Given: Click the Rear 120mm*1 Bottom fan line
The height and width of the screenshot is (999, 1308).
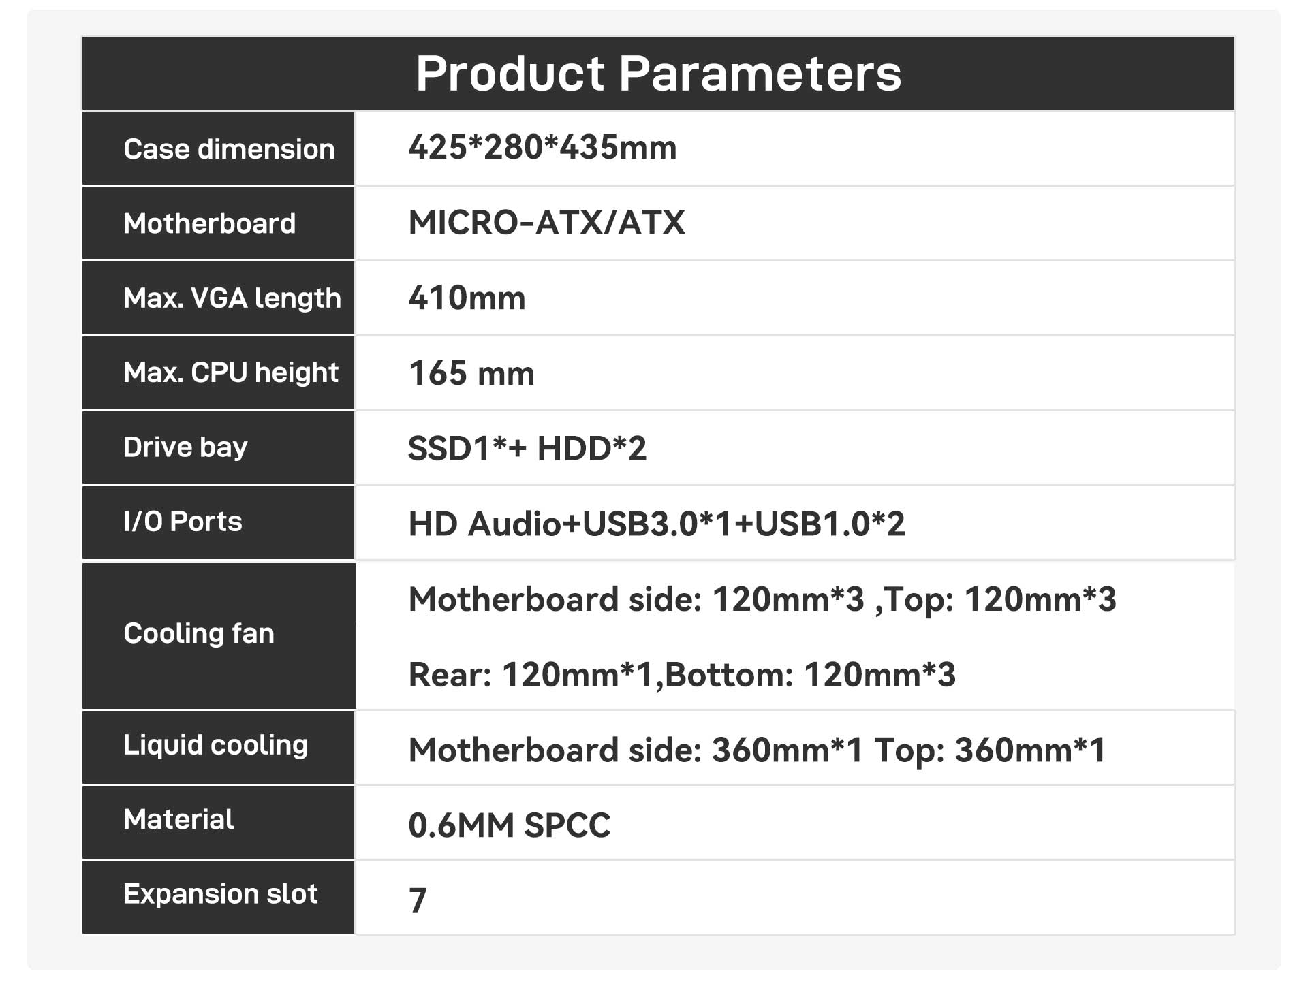Looking at the screenshot, I should 682,675.
